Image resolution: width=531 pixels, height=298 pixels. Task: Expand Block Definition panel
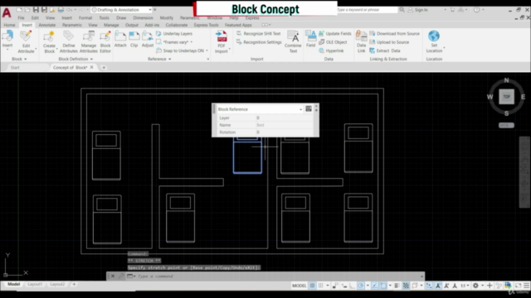76,59
